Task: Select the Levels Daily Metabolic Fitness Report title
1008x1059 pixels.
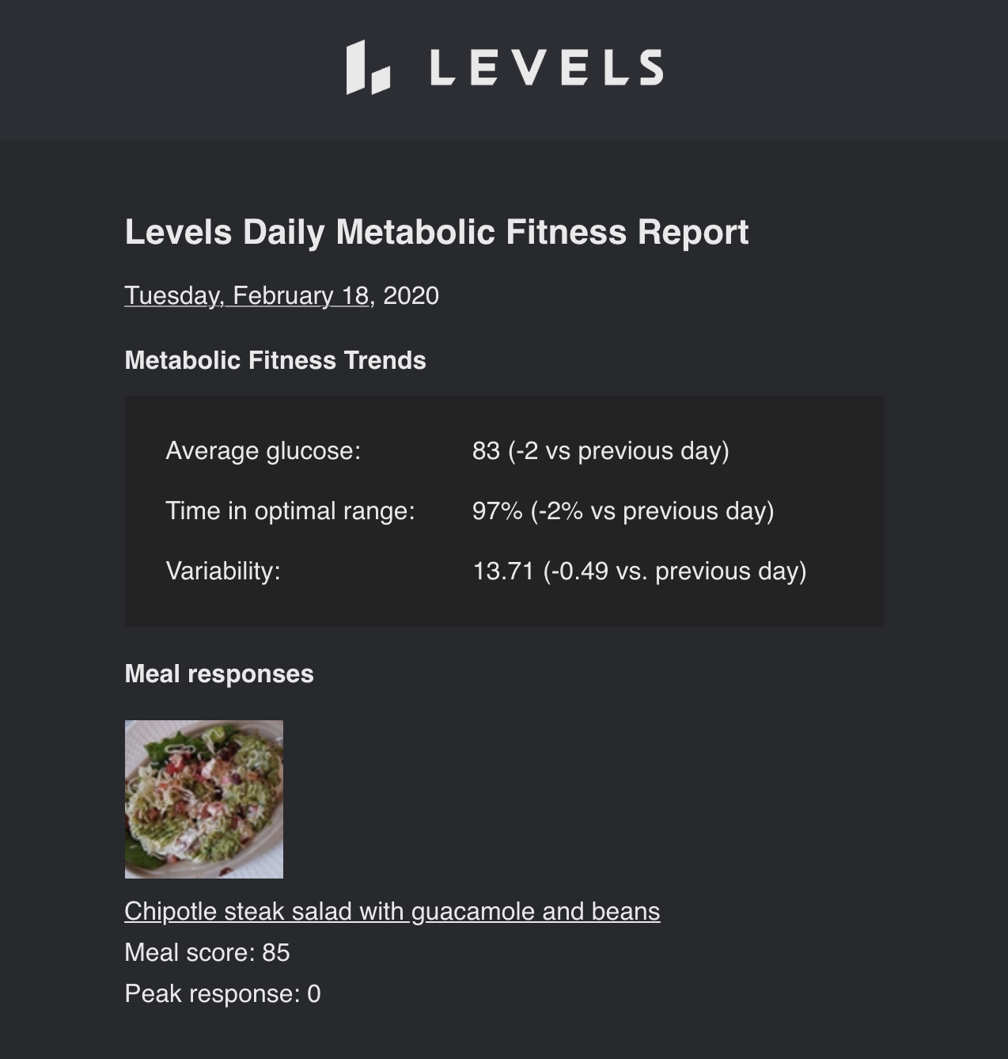Action: [x=436, y=232]
